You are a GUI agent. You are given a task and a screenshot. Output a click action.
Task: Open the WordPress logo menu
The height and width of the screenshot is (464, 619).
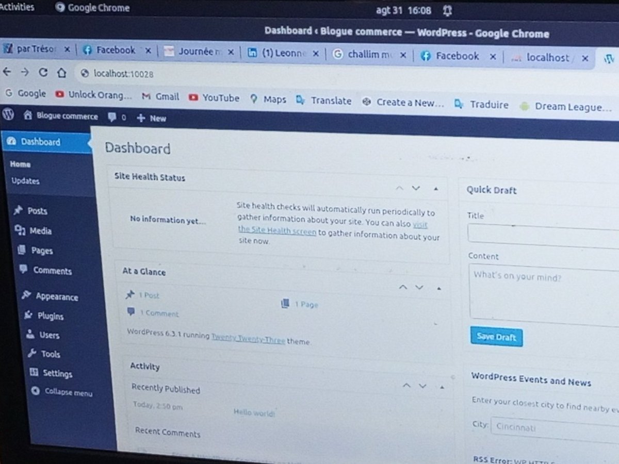click(x=8, y=114)
